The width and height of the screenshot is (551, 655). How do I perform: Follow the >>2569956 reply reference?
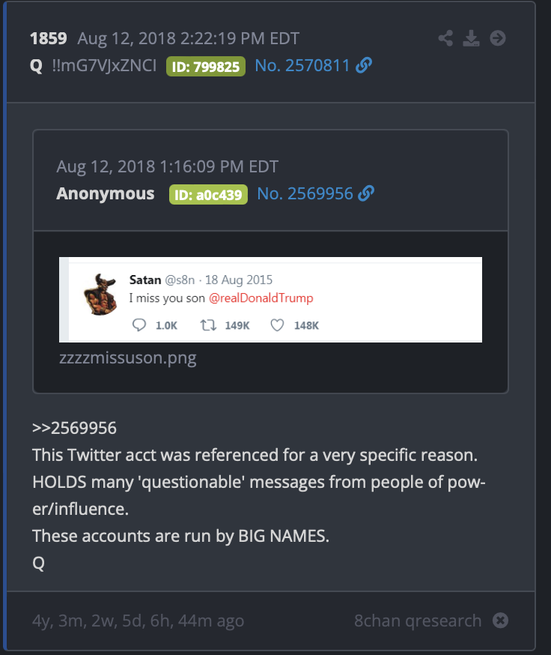(75, 428)
